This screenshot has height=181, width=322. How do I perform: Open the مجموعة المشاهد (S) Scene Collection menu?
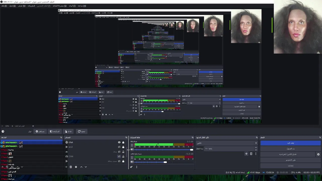point(60,6)
